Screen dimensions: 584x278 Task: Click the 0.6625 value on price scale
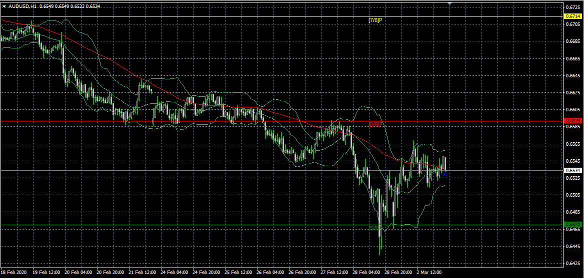pyautogui.click(x=573, y=93)
